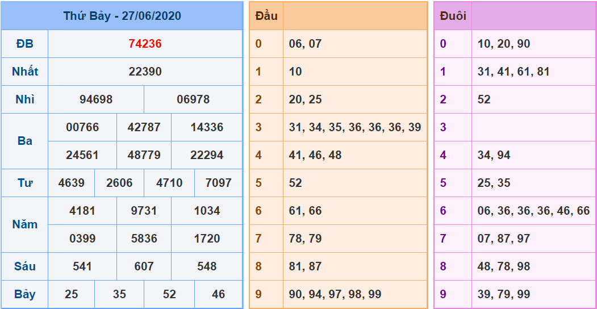Screen dimensions: 597x309
Task: Click the Đầu row with 31, 34, 35
Action: (x=354, y=127)
